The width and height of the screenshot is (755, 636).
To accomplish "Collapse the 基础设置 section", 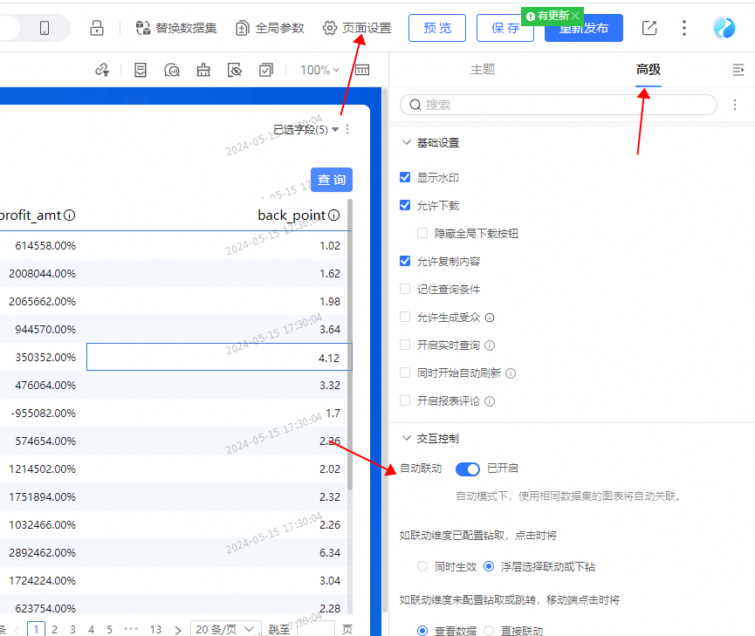I will pos(406,142).
